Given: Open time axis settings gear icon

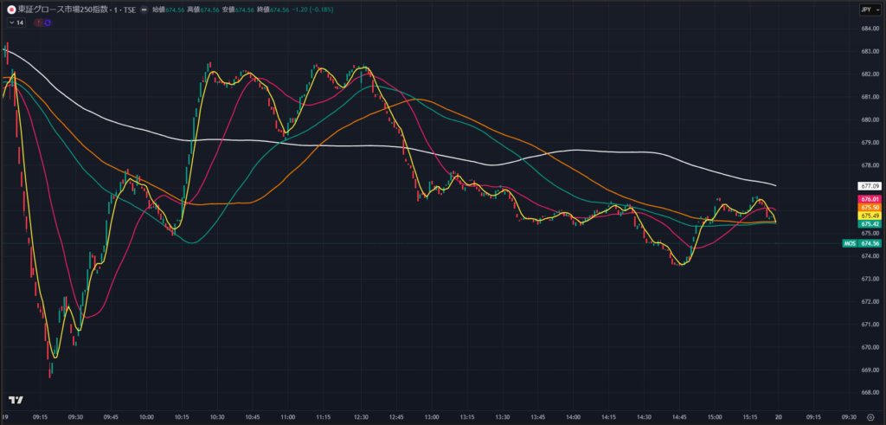Looking at the screenshot, I should (x=869, y=416).
